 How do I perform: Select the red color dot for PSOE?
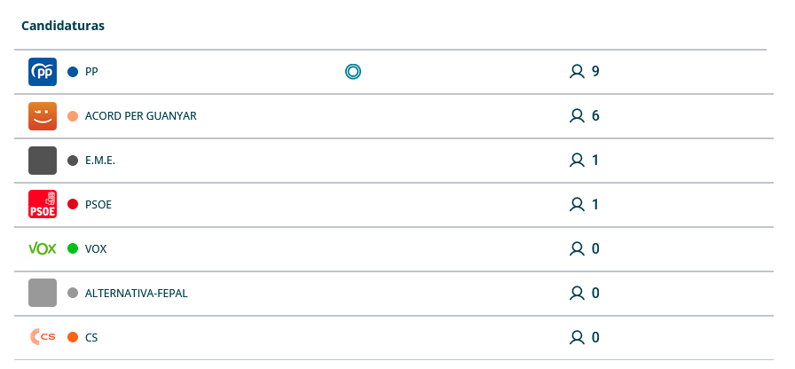[73, 205]
